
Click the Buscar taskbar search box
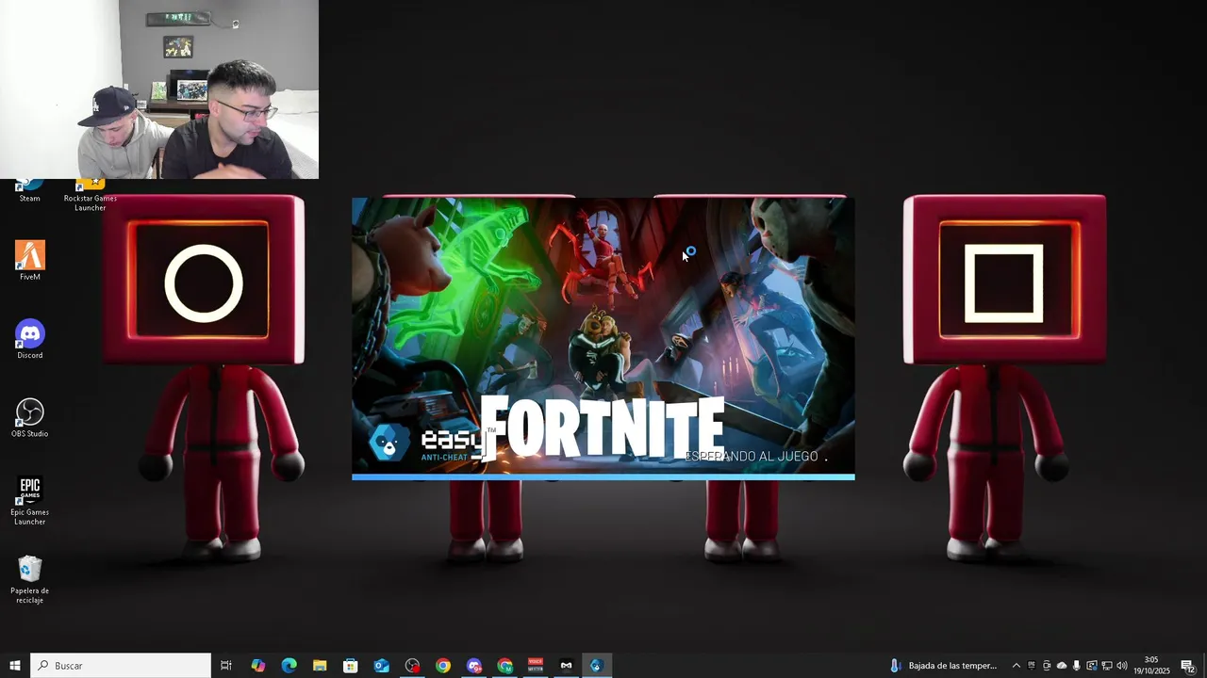click(x=121, y=666)
